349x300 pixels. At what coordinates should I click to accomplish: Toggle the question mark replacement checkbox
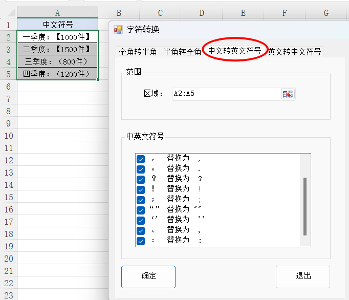[x=141, y=180]
